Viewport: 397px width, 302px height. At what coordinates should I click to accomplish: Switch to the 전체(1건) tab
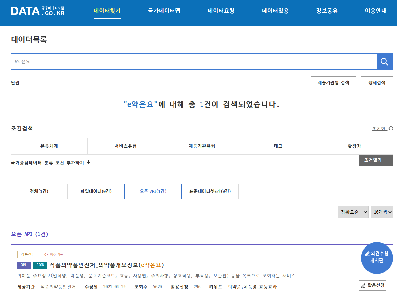pos(39,192)
